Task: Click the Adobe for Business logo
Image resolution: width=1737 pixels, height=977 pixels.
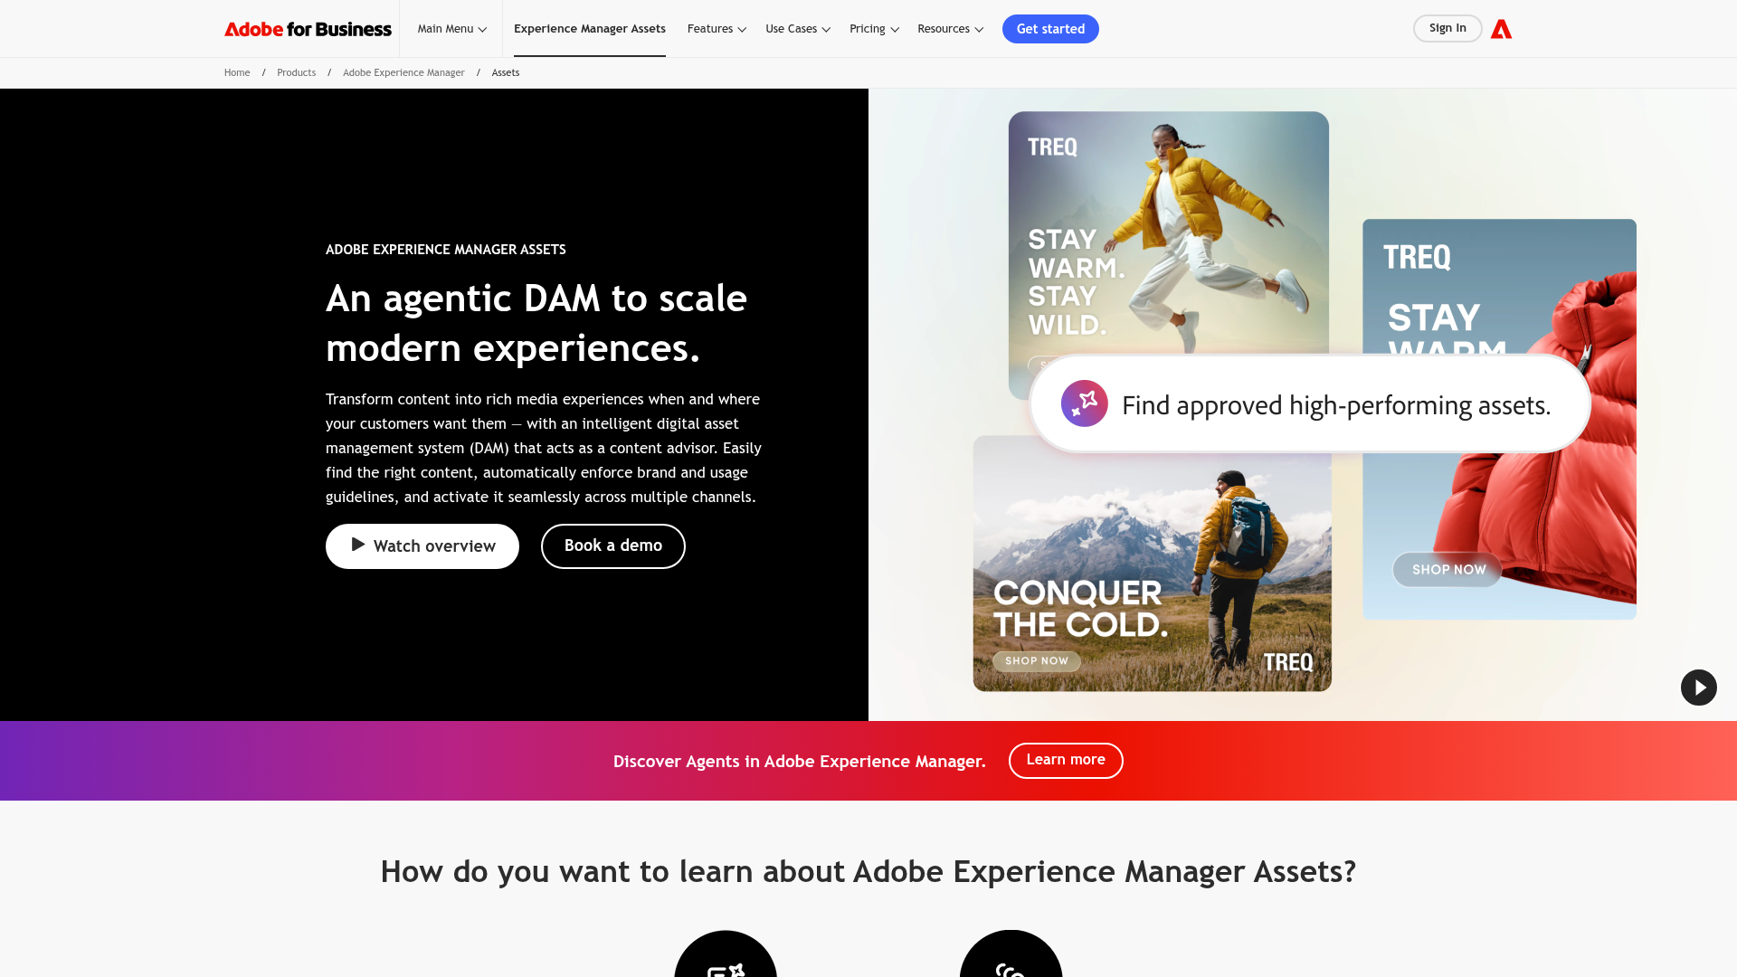Action: [308, 29]
